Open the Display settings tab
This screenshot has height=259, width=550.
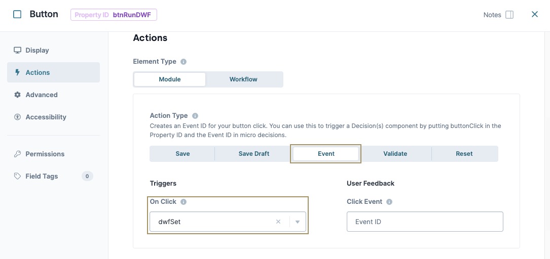click(x=53, y=51)
